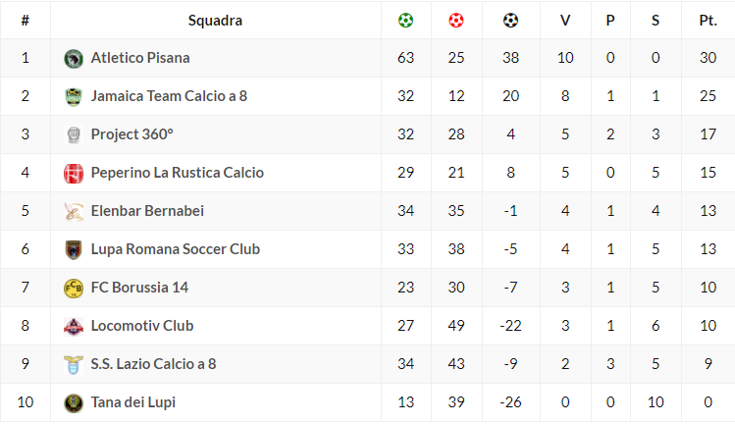Click the S.S. Lazio Calcio a 8 crest

73,364
